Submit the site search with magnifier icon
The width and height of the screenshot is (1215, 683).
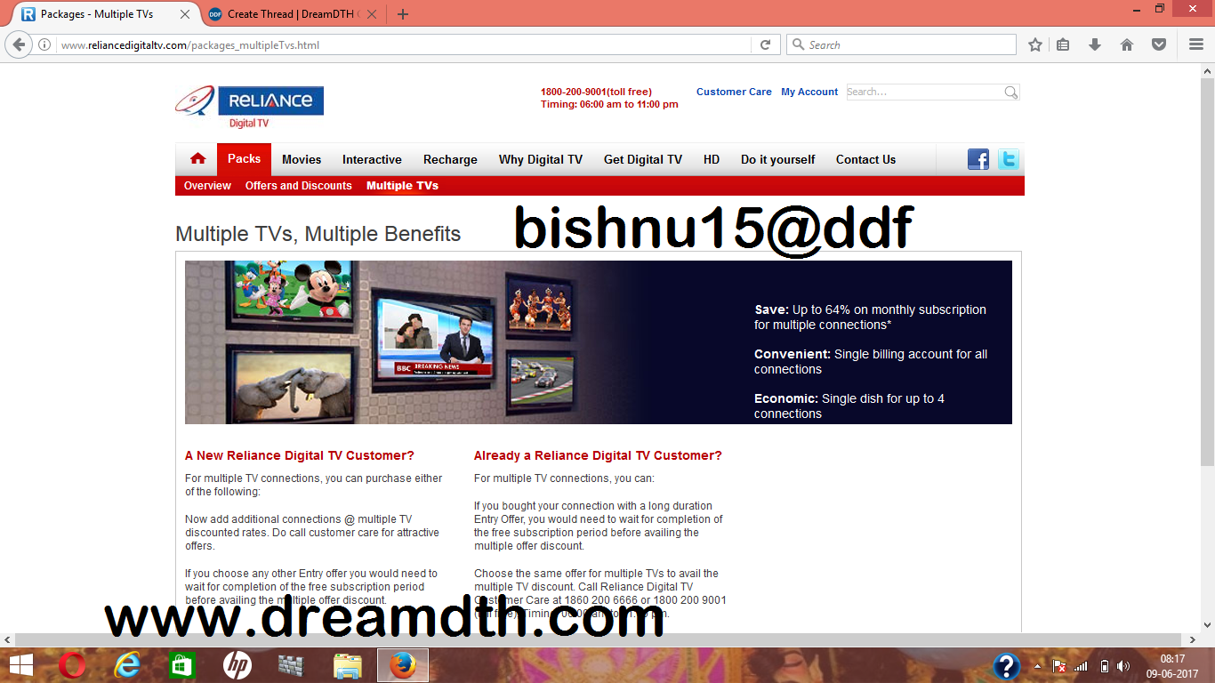click(1010, 92)
